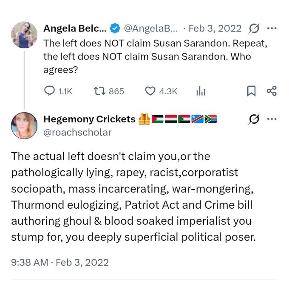Image resolution: width=289 pixels, height=283 pixels.
Task: View analytics bar chart icon on tweet
Action: pyautogui.click(x=201, y=91)
